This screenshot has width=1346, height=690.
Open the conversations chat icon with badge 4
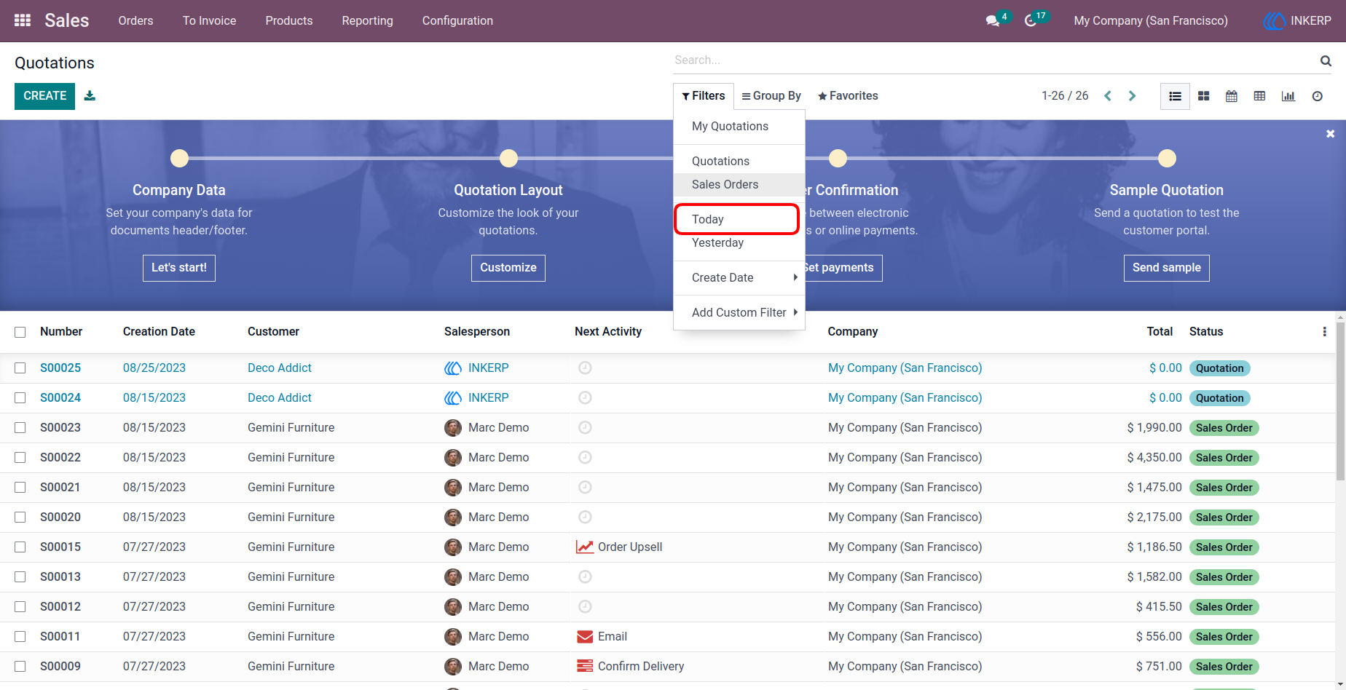[993, 21]
